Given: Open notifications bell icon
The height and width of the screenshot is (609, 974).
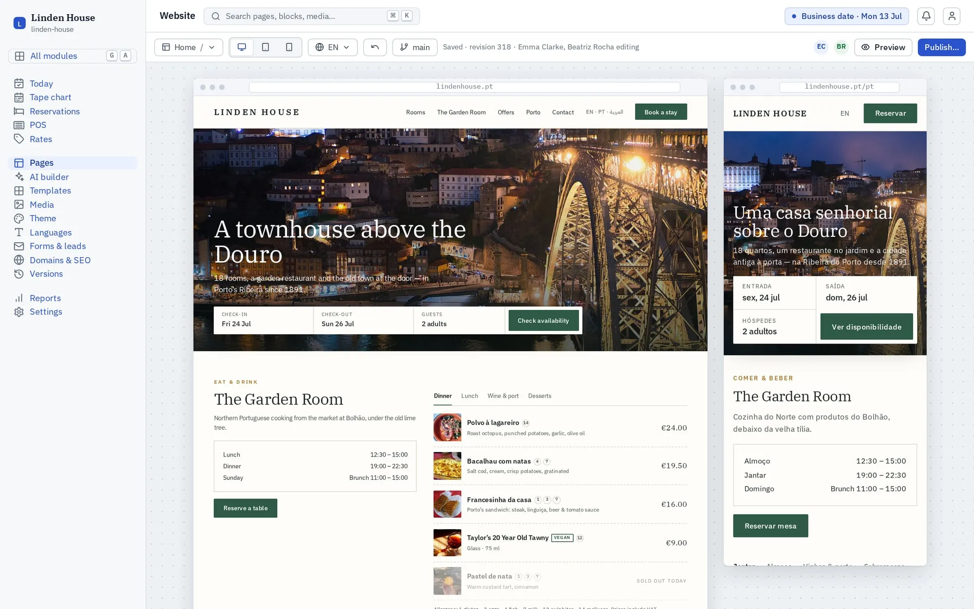Looking at the screenshot, I should 926,16.
